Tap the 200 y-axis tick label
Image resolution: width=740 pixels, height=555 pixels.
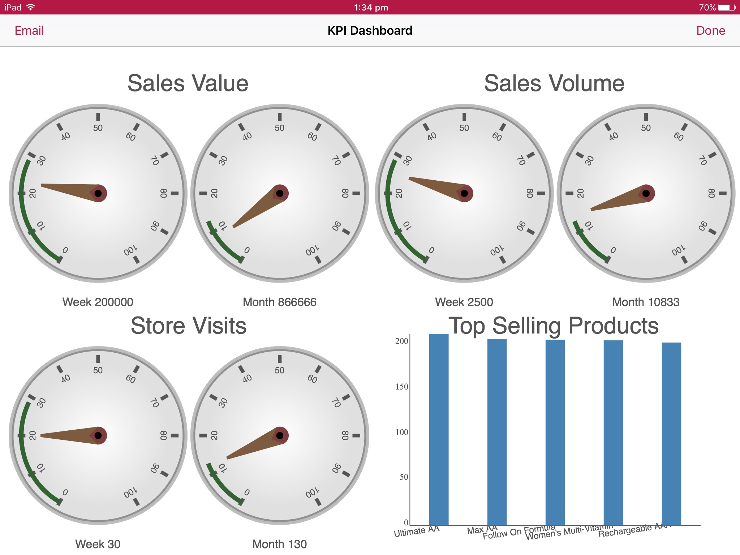(401, 341)
